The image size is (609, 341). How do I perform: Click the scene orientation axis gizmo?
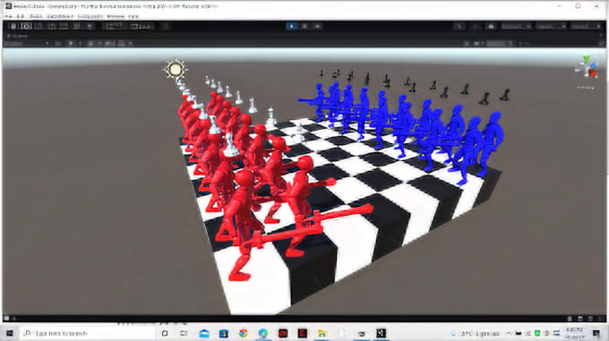(586, 68)
